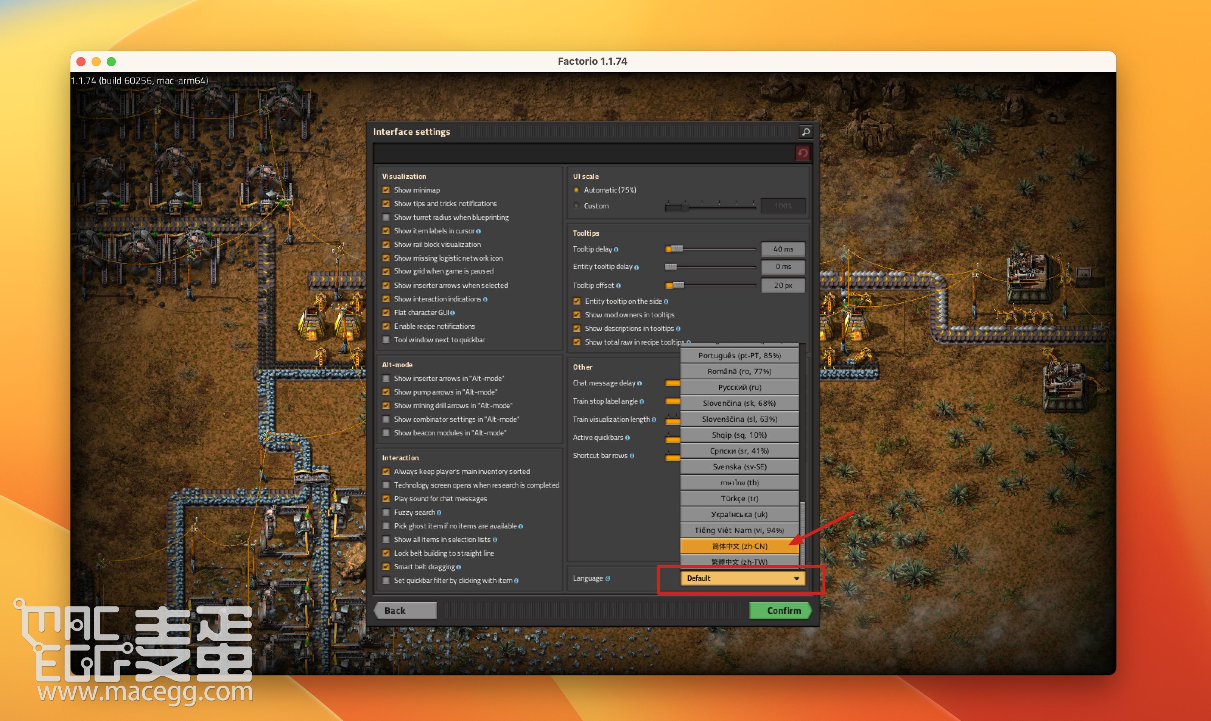Click info icon beside Set quickbar filter option
The image size is (1211, 721).
click(516, 581)
